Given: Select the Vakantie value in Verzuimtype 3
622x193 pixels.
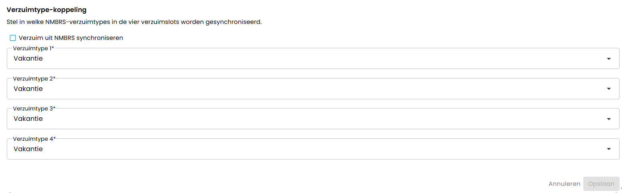Looking at the screenshot, I should tap(28, 119).
